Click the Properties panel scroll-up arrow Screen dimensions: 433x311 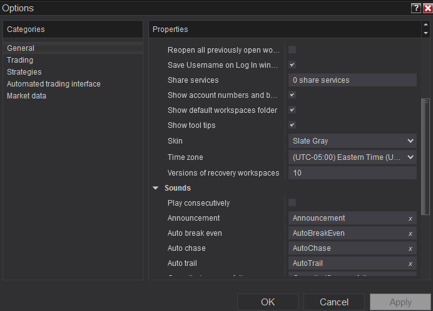click(425, 26)
